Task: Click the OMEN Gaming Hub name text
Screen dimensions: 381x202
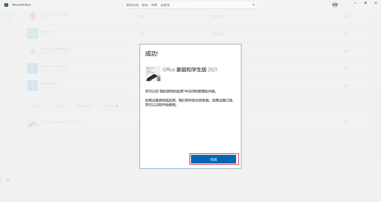Action: point(54,14)
